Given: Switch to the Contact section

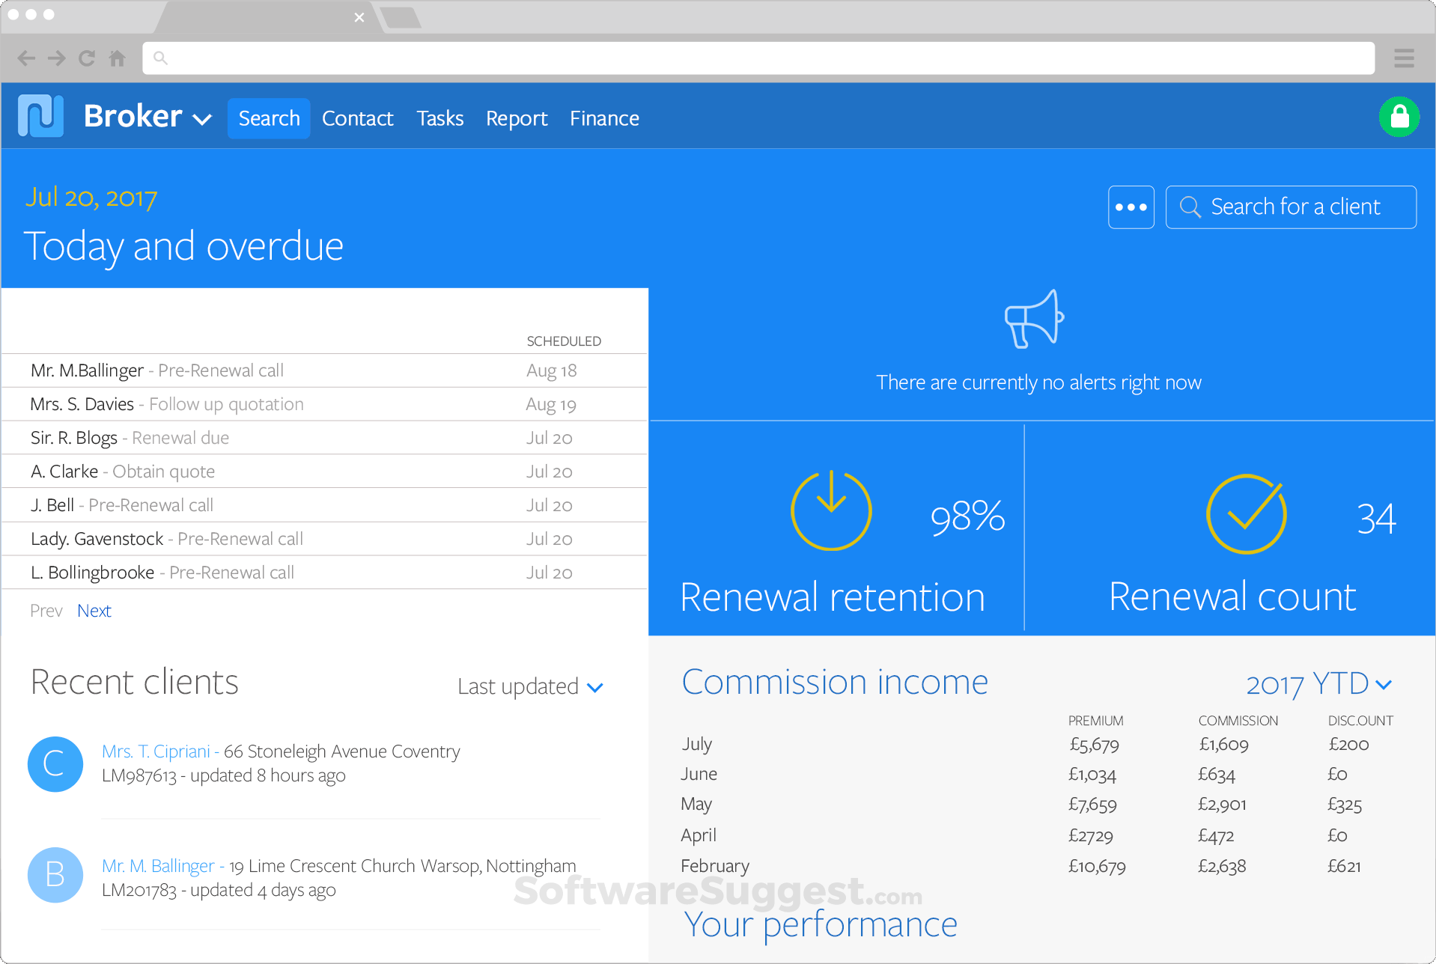Looking at the screenshot, I should click(357, 118).
